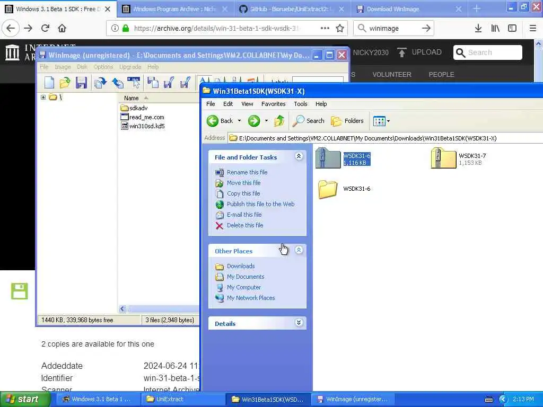Click Publish this file to the Web
This screenshot has width=543, height=407.
click(260, 204)
